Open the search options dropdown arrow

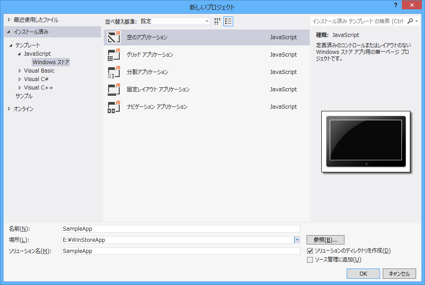click(417, 21)
